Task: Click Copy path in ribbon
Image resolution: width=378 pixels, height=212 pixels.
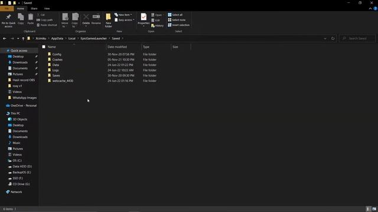Action: coord(45,20)
